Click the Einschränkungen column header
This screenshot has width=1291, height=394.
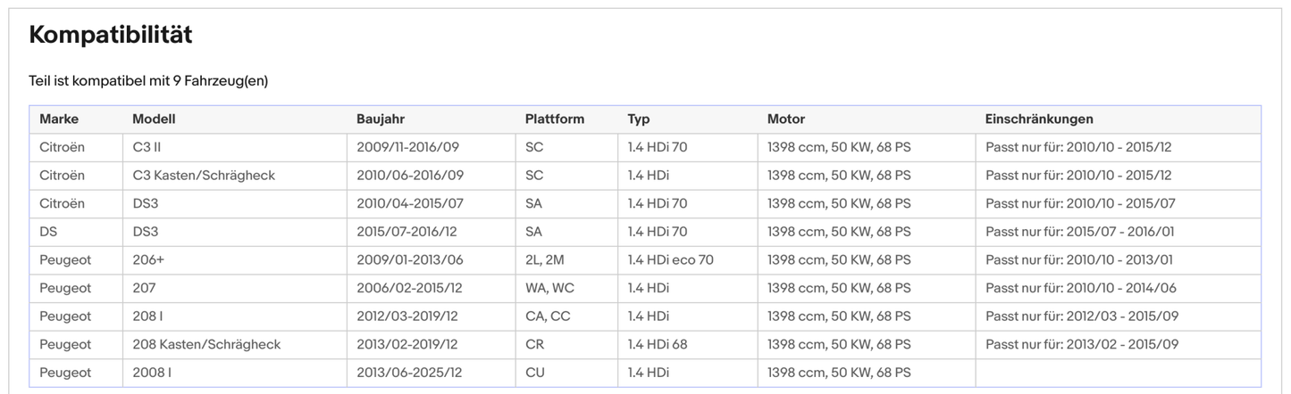pyautogui.click(x=1039, y=119)
